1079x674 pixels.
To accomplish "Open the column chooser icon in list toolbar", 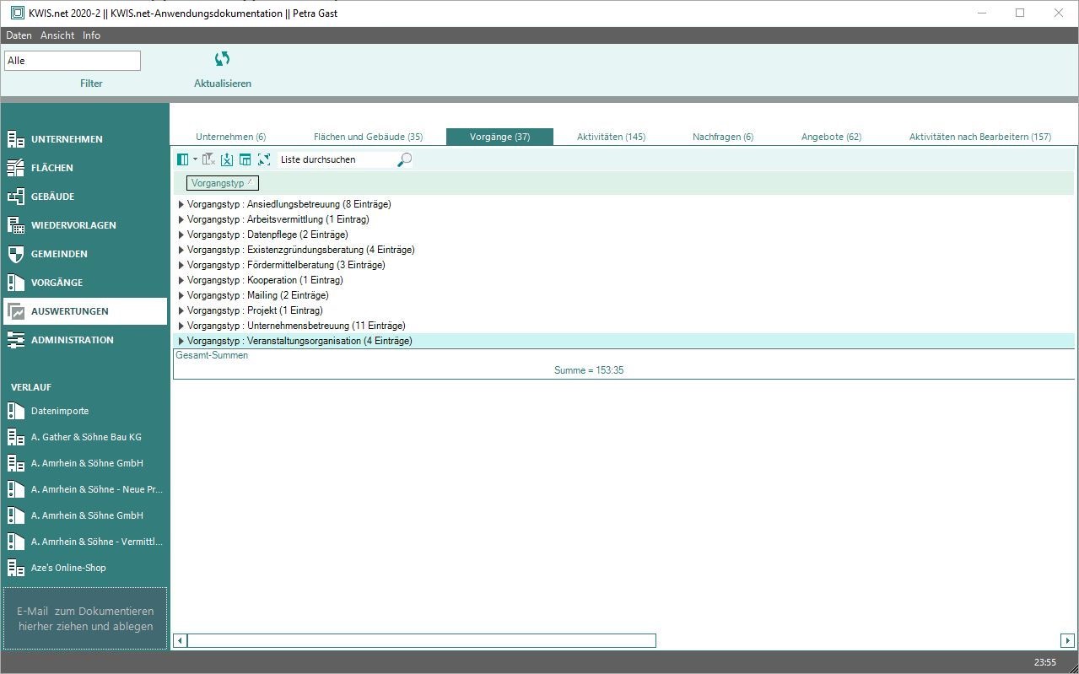I will pyautogui.click(x=183, y=159).
